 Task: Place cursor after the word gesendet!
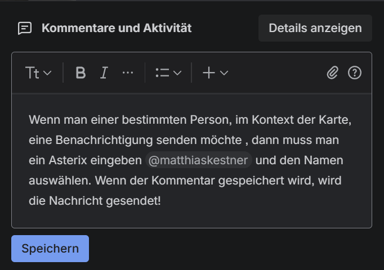tap(162, 201)
